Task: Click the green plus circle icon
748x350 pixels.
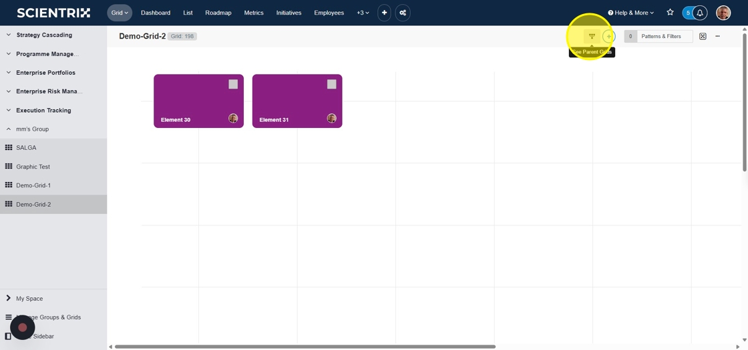Action: (608, 37)
